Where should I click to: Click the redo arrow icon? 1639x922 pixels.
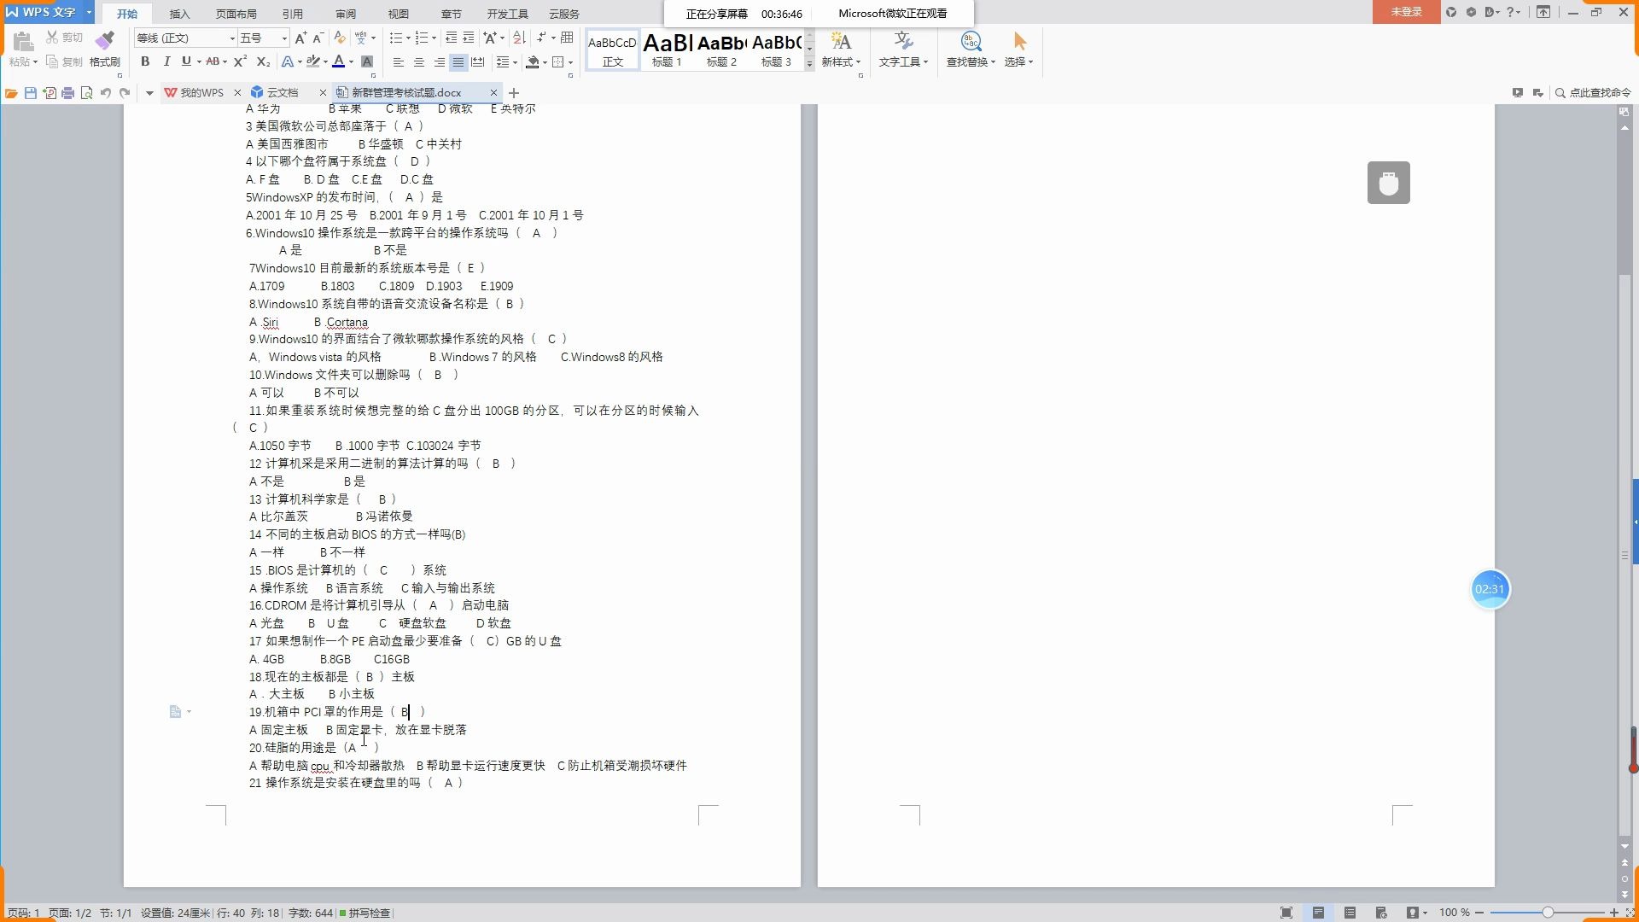tap(125, 93)
